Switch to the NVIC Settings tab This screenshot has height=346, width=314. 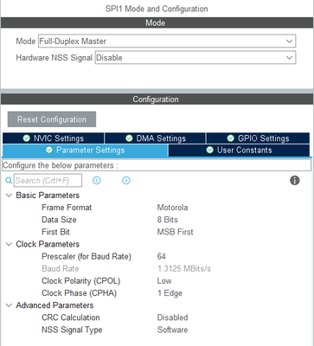click(x=54, y=138)
